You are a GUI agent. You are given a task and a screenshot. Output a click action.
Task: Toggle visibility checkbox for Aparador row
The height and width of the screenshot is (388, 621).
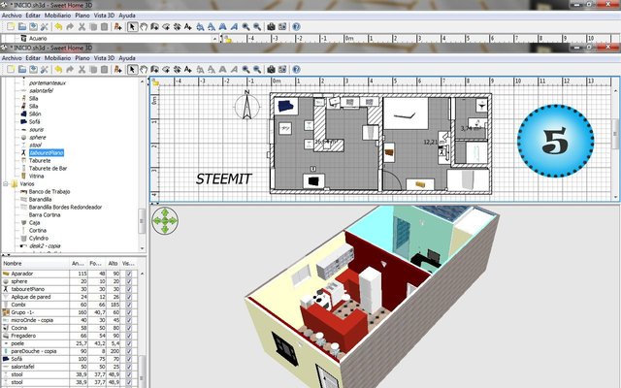129,274
